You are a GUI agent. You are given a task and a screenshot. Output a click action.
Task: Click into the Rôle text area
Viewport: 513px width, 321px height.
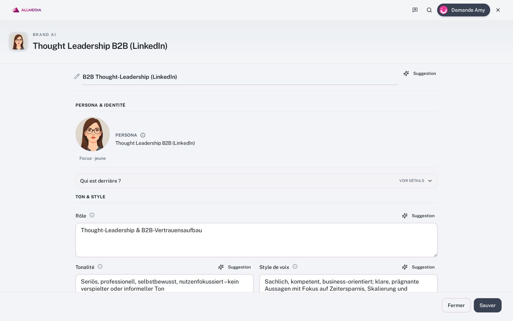click(256, 240)
